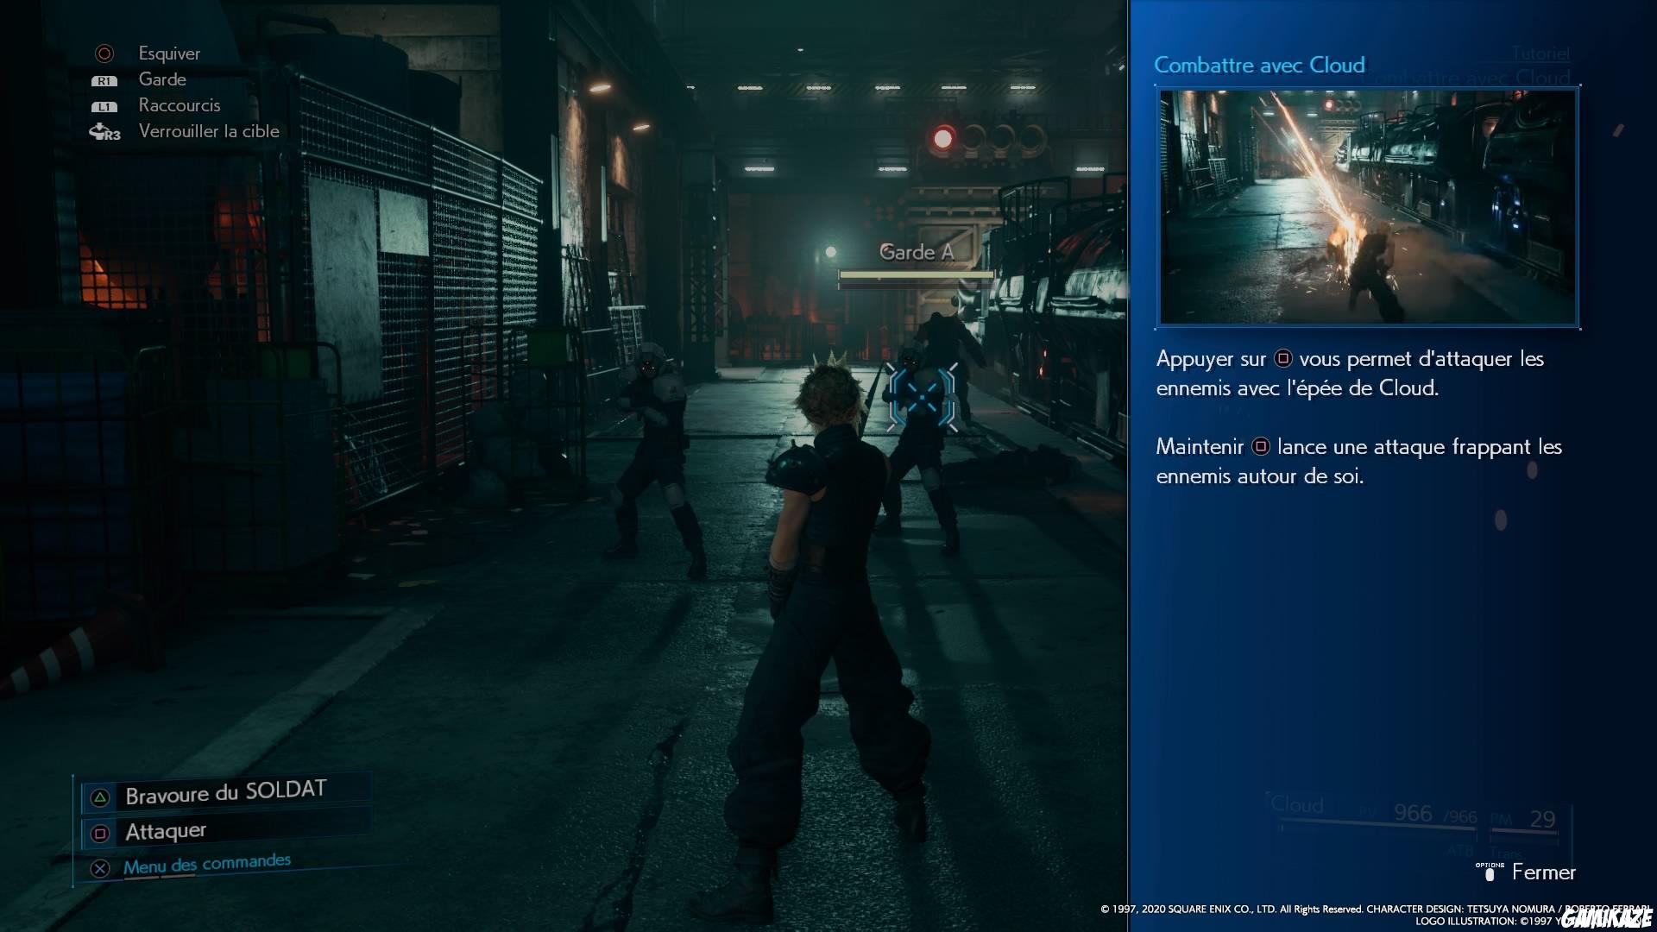Click the Cloud name in status panel
This screenshot has height=932, width=1657.
[1297, 805]
